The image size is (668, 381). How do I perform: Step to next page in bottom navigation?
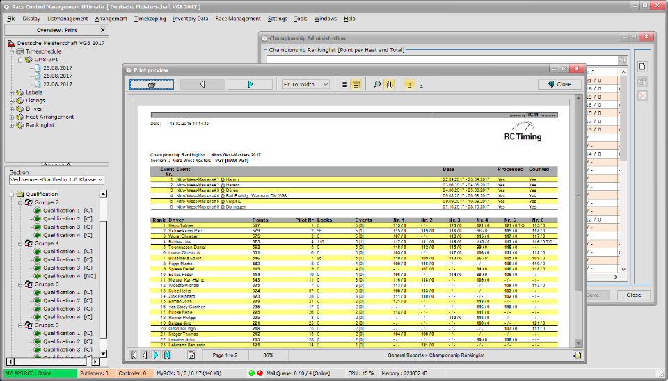(156, 355)
